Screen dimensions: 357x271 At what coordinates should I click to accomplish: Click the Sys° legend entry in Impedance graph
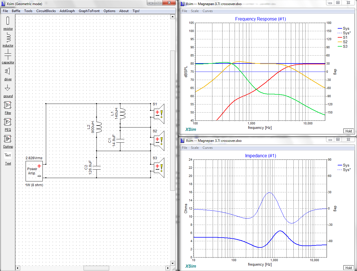click(x=344, y=170)
